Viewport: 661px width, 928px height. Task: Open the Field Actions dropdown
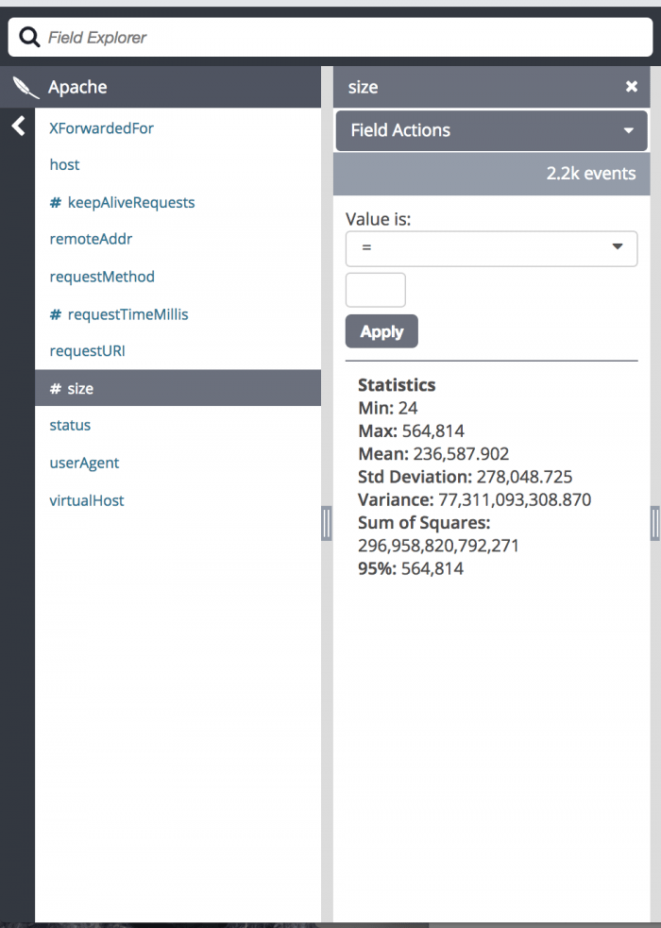[491, 130]
